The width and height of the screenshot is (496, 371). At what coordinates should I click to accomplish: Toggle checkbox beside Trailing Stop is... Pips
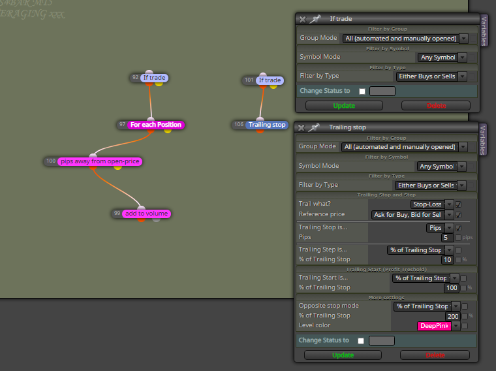(458, 228)
